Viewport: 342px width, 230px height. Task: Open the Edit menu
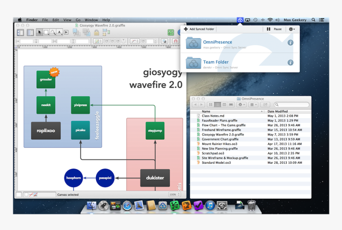[56, 20]
